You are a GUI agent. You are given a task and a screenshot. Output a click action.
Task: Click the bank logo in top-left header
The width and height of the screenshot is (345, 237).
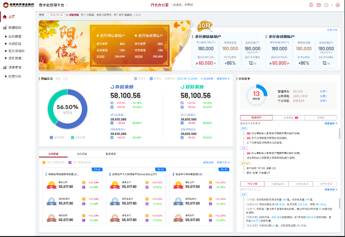(19, 4)
